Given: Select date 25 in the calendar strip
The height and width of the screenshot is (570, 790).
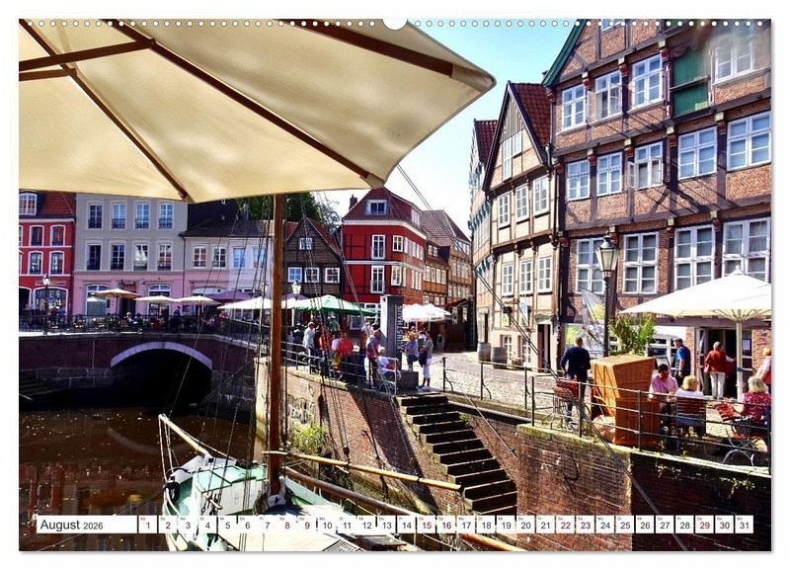Looking at the screenshot, I should (x=625, y=525).
